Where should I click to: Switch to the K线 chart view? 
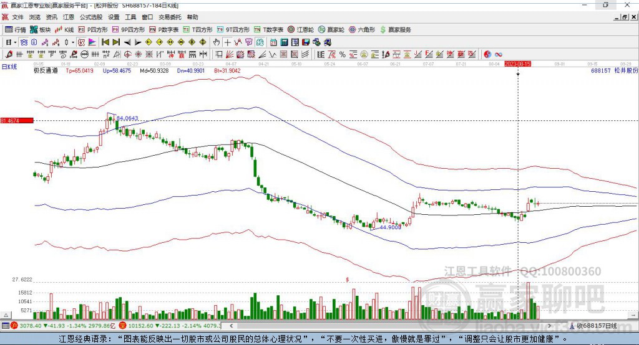click(x=64, y=30)
